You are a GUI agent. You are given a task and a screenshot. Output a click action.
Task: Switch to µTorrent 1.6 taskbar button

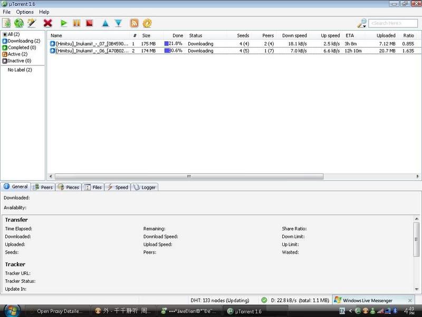pyautogui.click(x=256, y=311)
